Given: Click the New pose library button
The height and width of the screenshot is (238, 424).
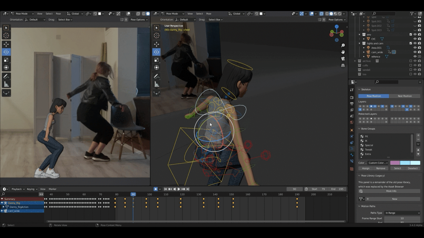Looking at the screenshot, I should tap(395, 199).
